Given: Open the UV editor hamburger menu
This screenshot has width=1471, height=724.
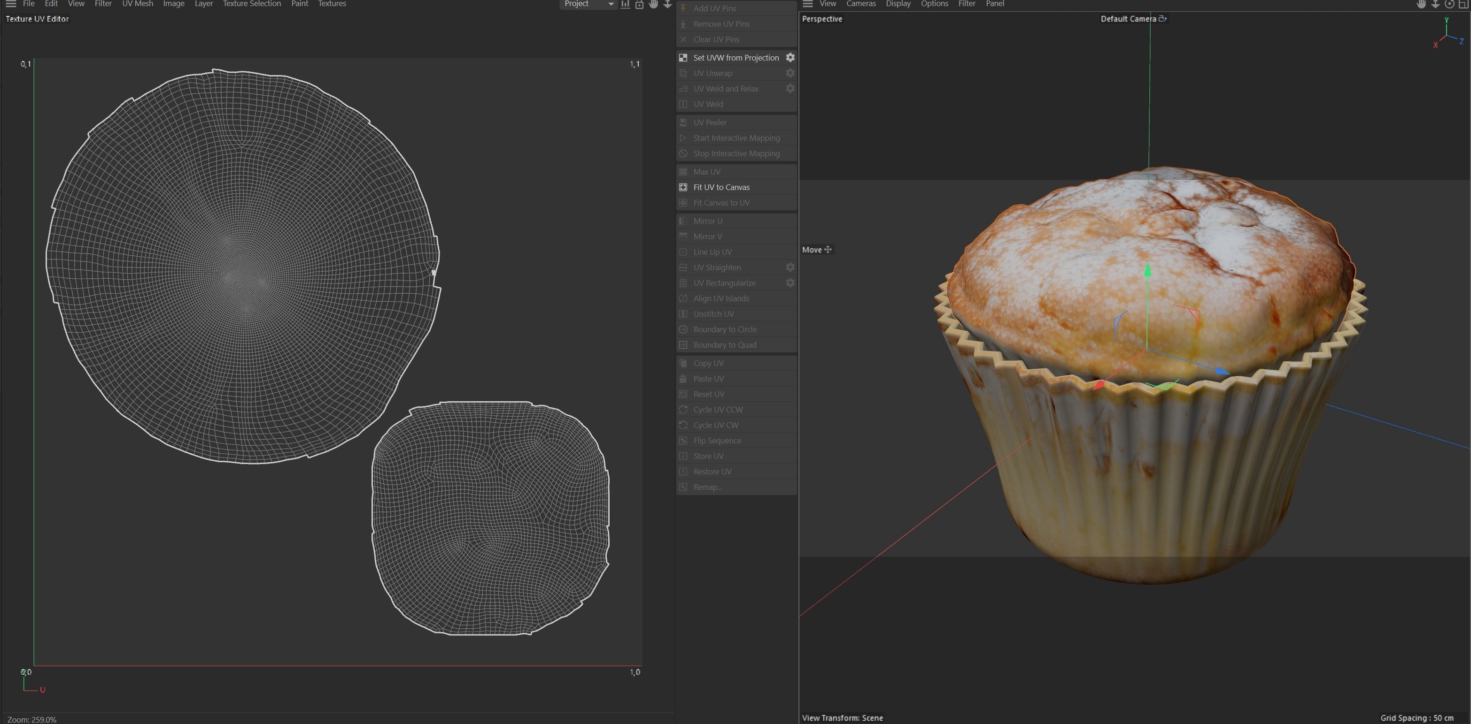Looking at the screenshot, I should click(x=11, y=3).
